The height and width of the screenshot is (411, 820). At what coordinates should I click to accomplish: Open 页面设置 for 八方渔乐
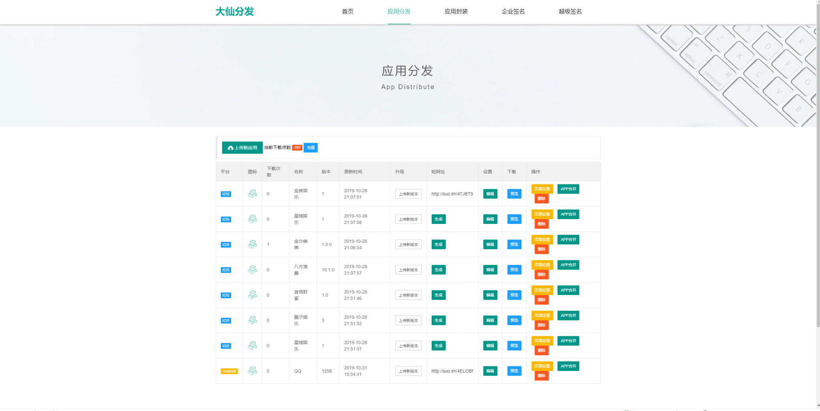tap(542, 265)
